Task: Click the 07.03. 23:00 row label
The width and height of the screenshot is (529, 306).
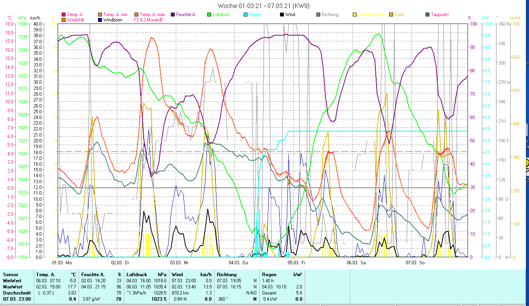Action: click(x=17, y=299)
